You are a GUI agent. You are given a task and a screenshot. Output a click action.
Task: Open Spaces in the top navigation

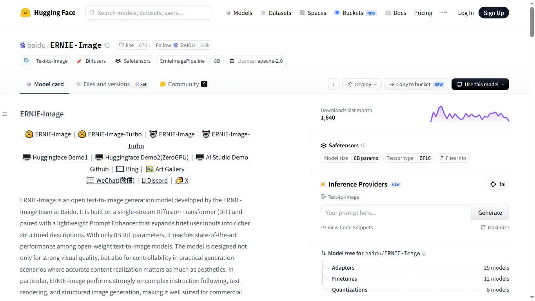[x=313, y=13]
